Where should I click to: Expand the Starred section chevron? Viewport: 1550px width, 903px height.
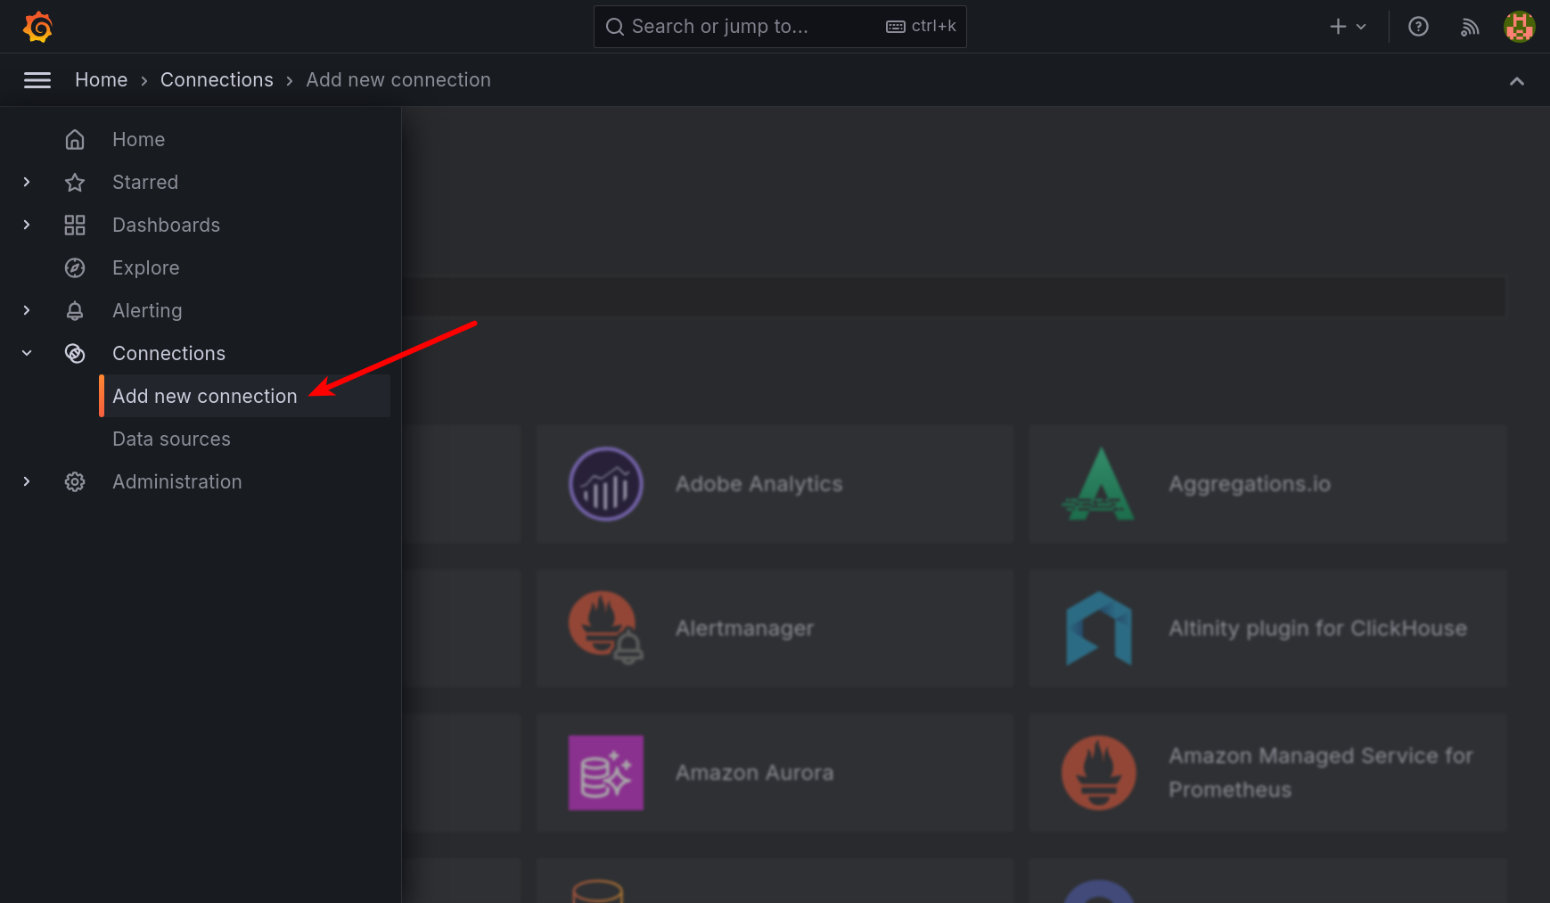[27, 182]
